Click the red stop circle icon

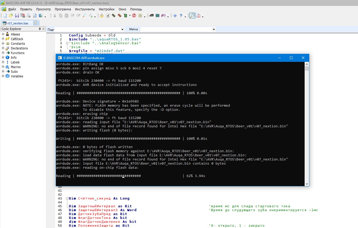tap(134, 16)
